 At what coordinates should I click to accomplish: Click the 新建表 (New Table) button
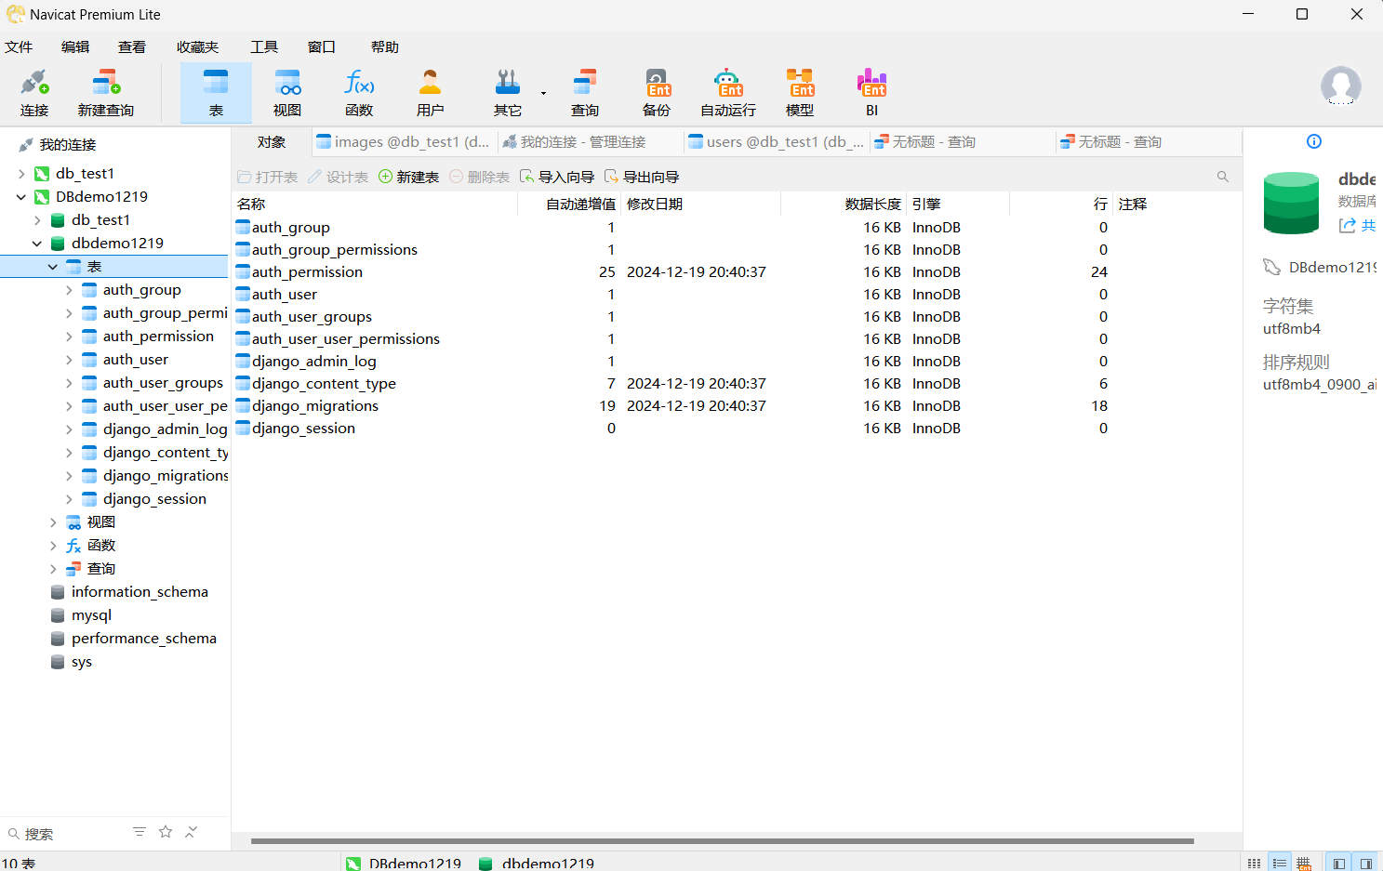point(408,178)
